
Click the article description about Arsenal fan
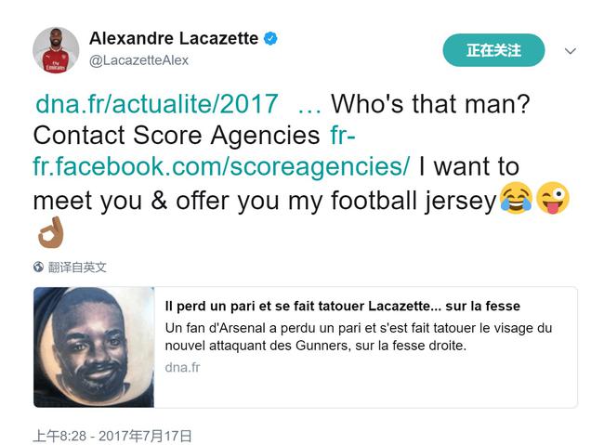[359, 336]
